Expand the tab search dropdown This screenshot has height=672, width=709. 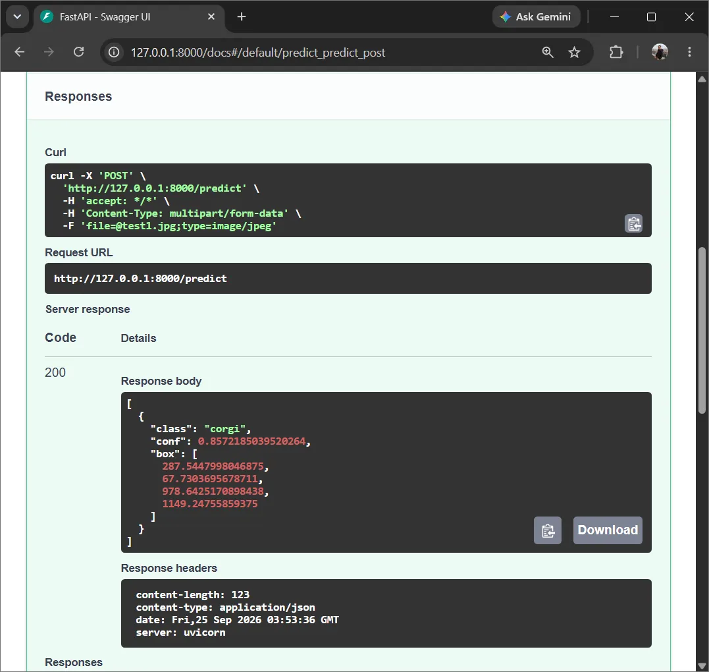(17, 16)
